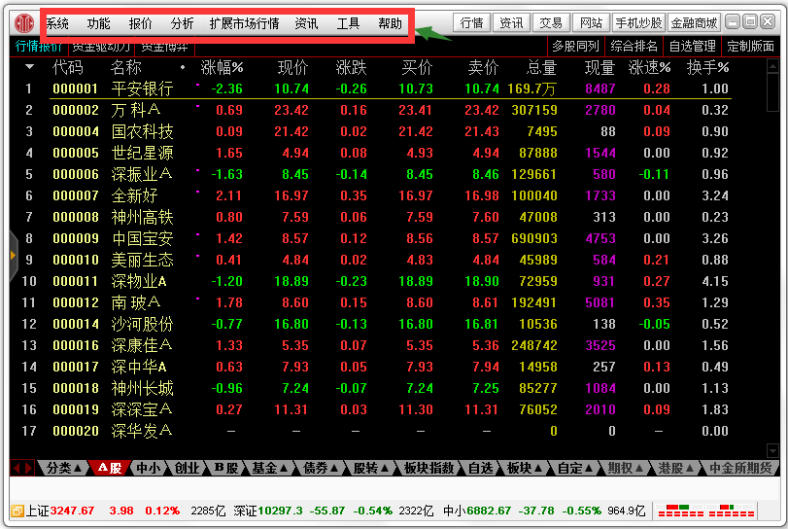The image size is (788, 529).
Task: Select stock row 神州长城
Action: pyautogui.click(x=390, y=388)
